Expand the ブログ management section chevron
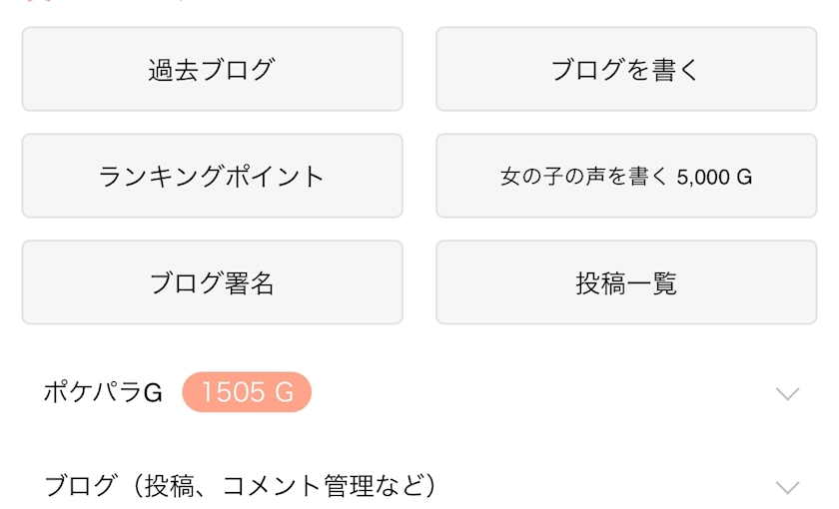Viewport: 839px width, 509px height. (x=787, y=487)
